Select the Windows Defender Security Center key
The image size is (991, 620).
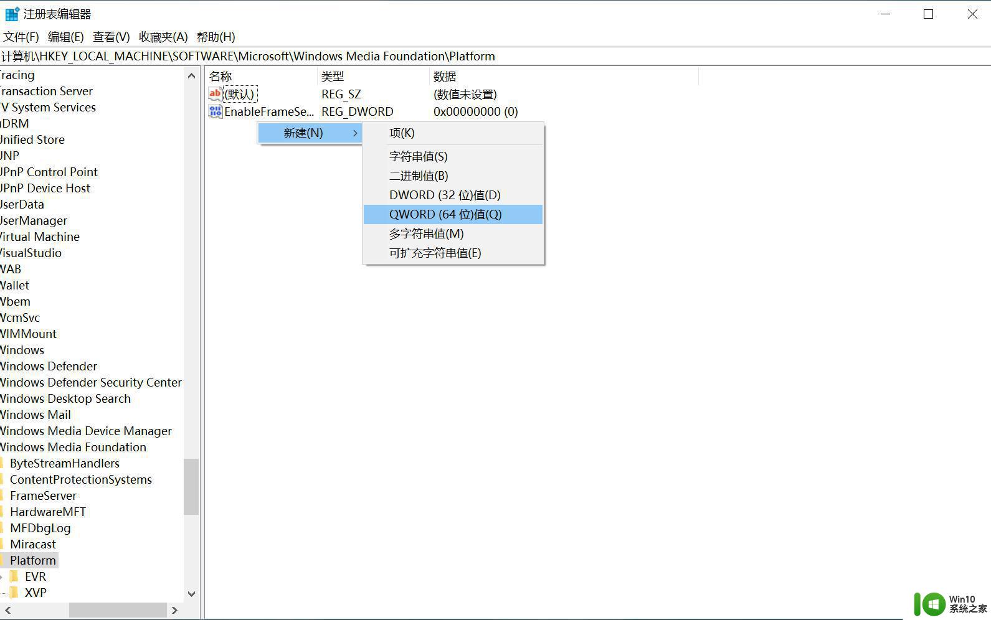click(x=91, y=382)
